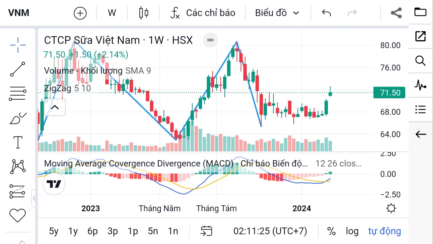Open the Các chỉ báo indicators menu
This screenshot has width=433, height=244.
pos(203,13)
